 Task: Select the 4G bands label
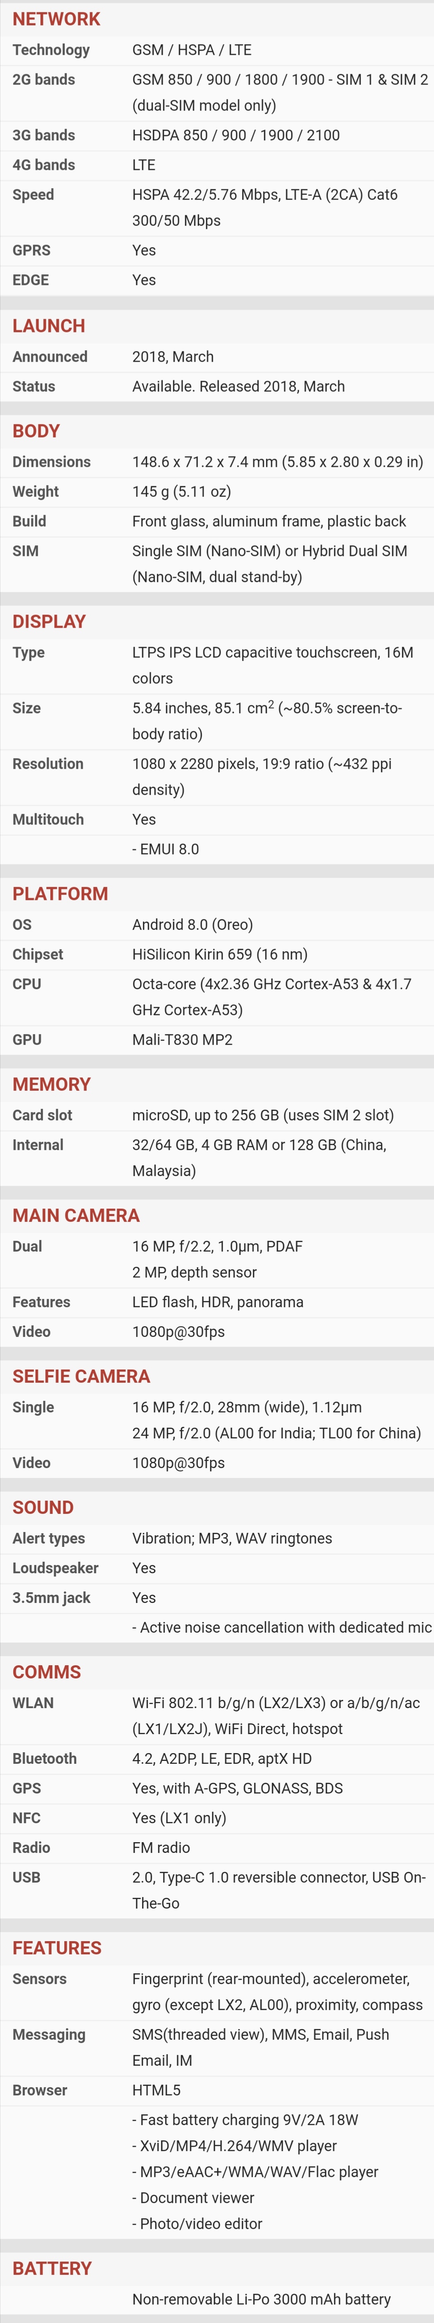tap(43, 165)
